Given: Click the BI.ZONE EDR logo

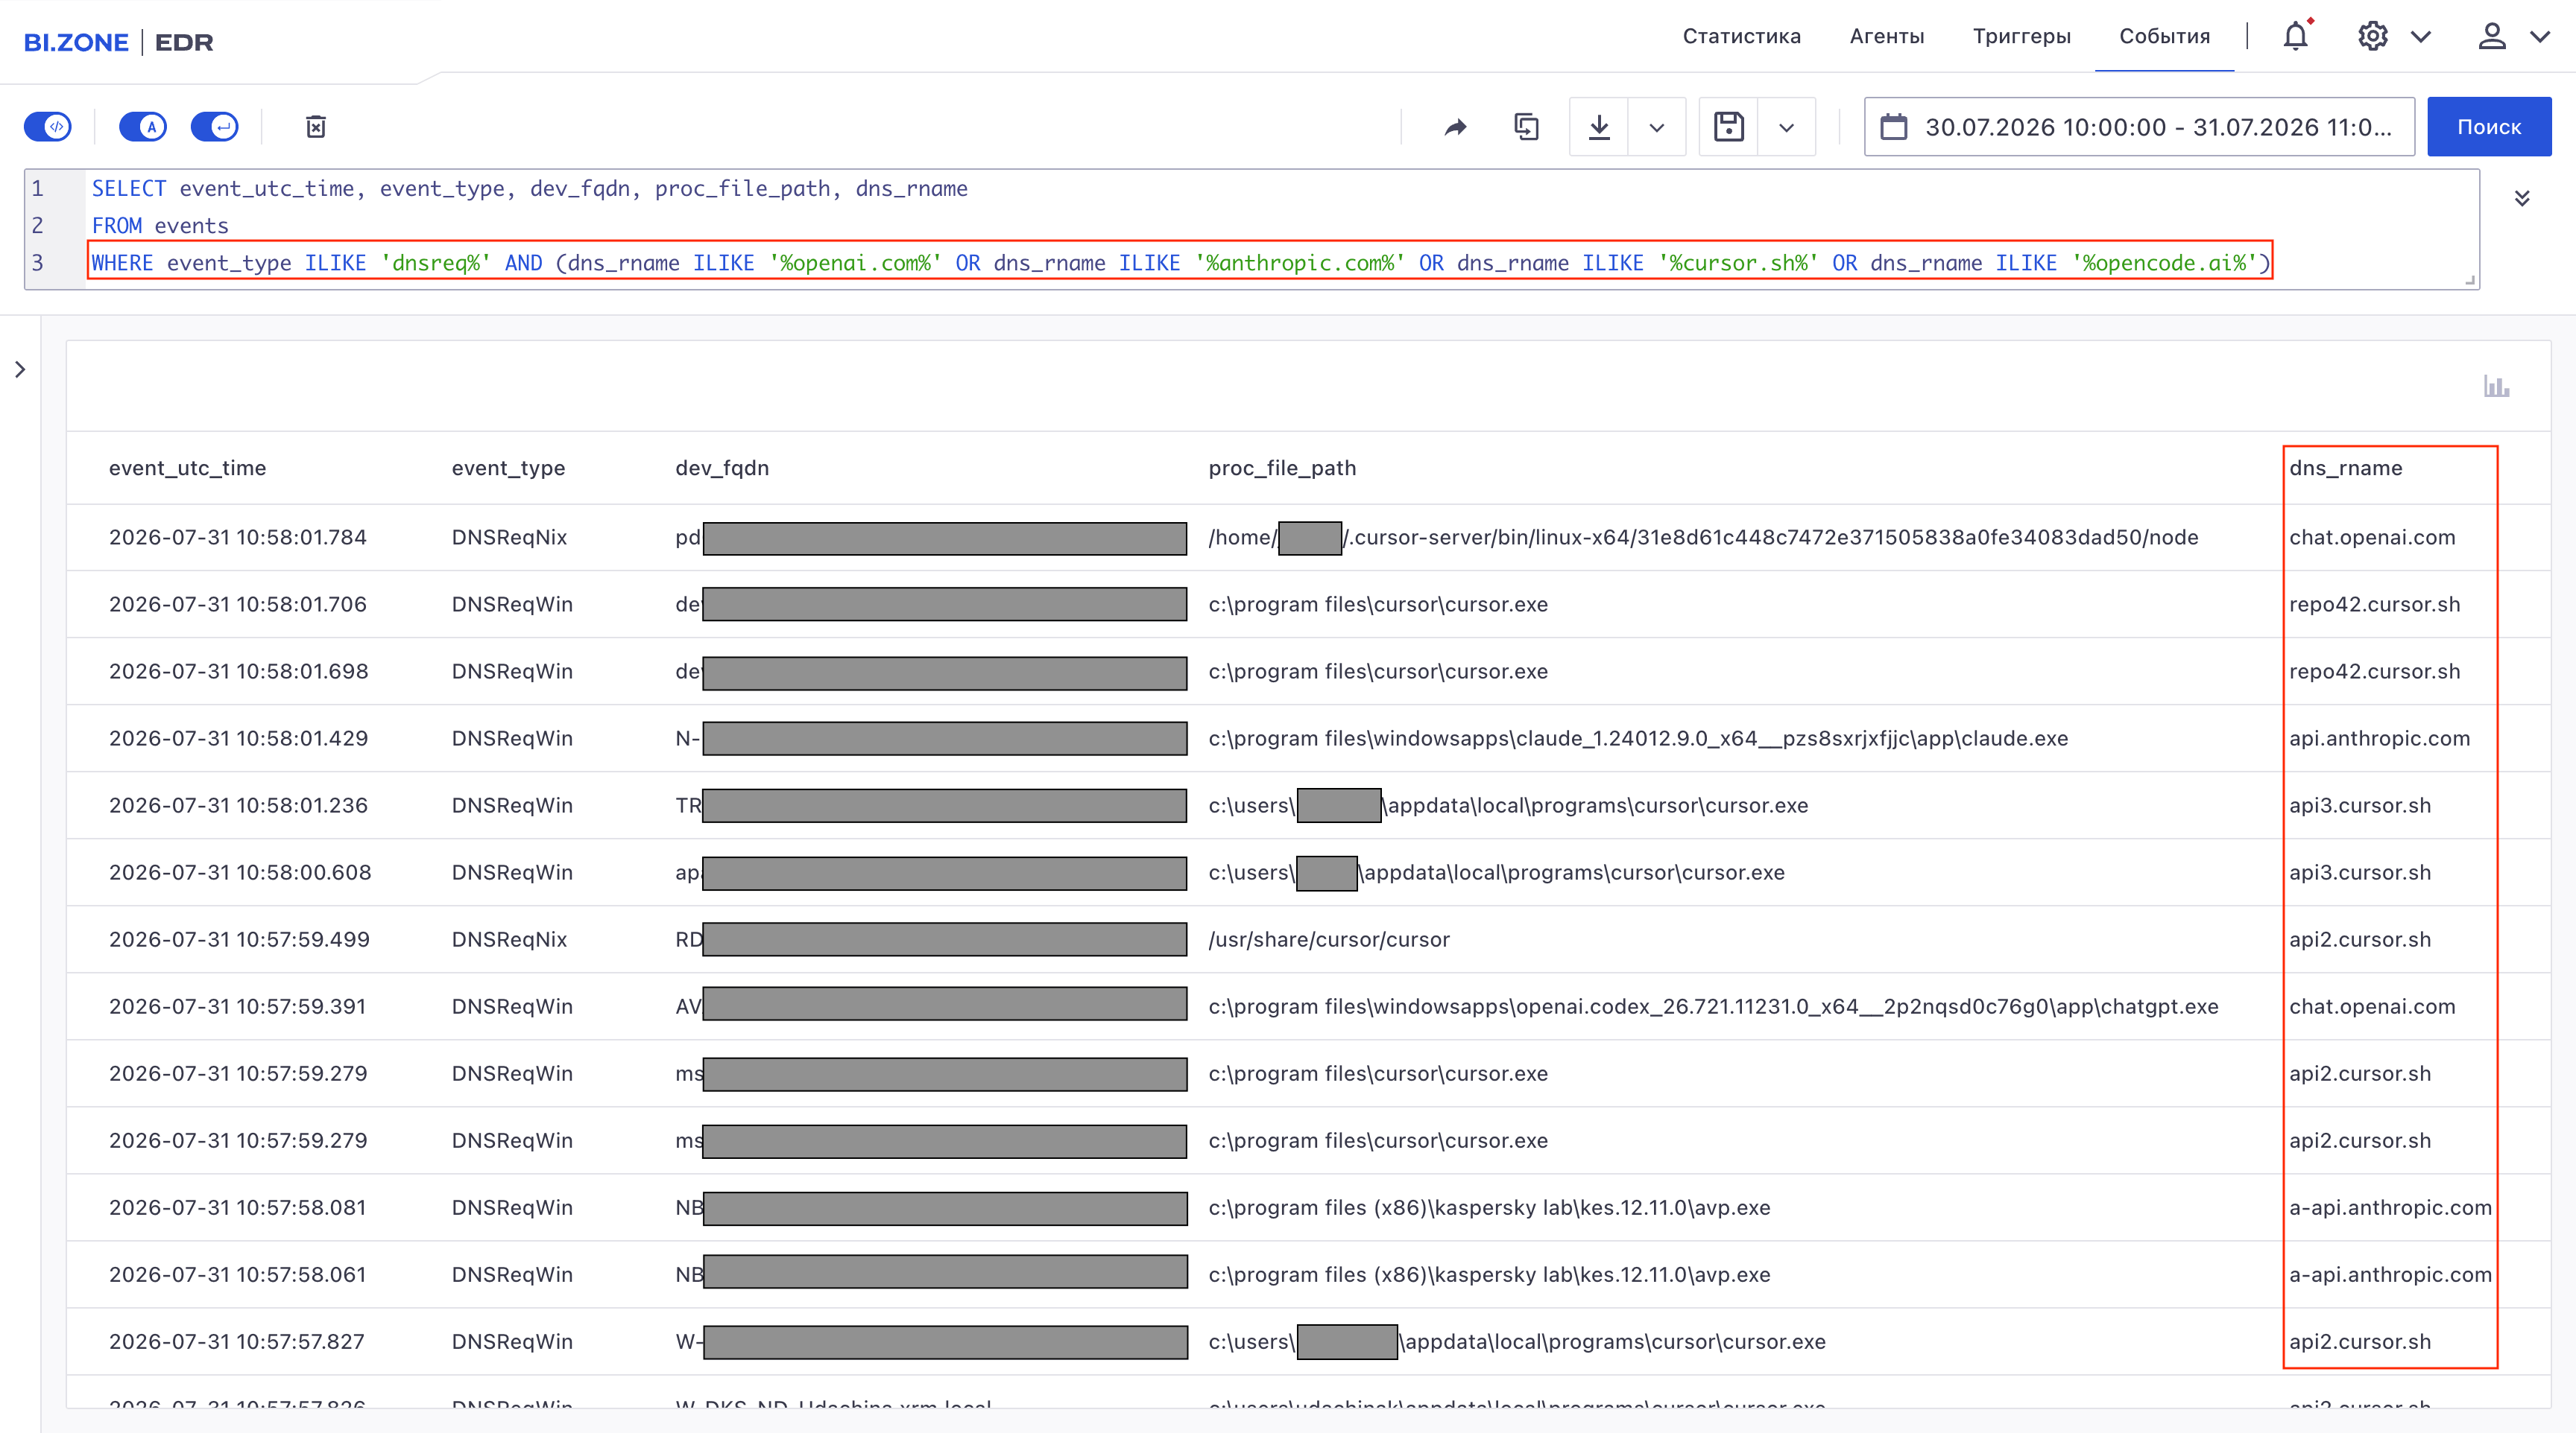Looking at the screenshot, I should 119,42.
